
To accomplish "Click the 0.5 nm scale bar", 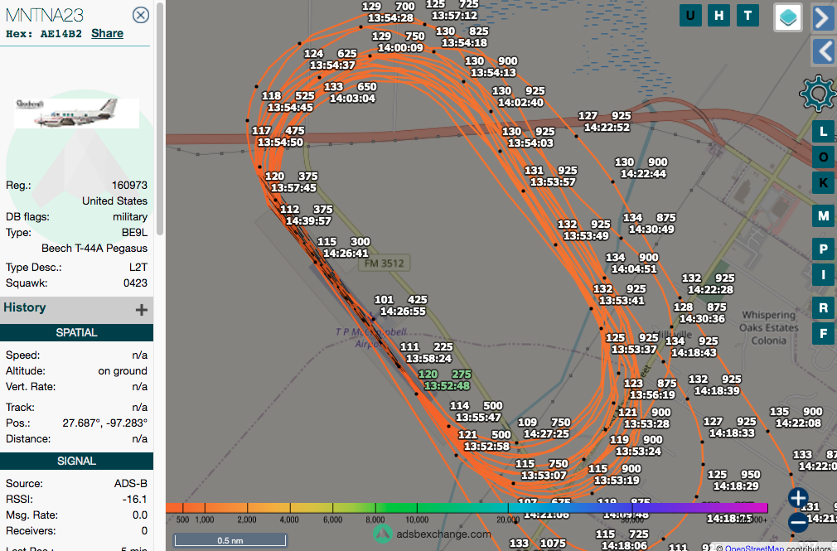I will pyautogui.click(x=230, y=540).
